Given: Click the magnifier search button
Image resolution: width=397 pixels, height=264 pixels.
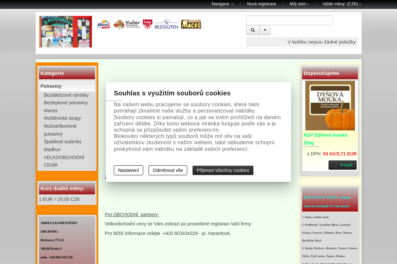Looking at the screenshot, I should pos(253,30).
